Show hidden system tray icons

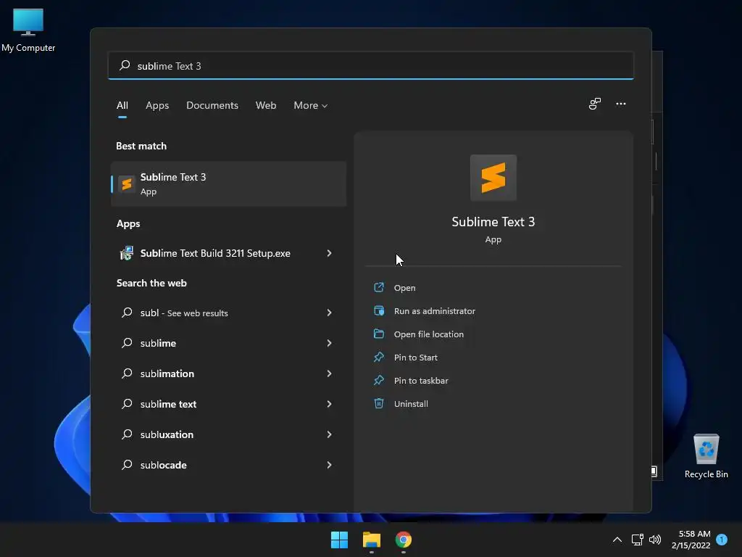(617, 540)
